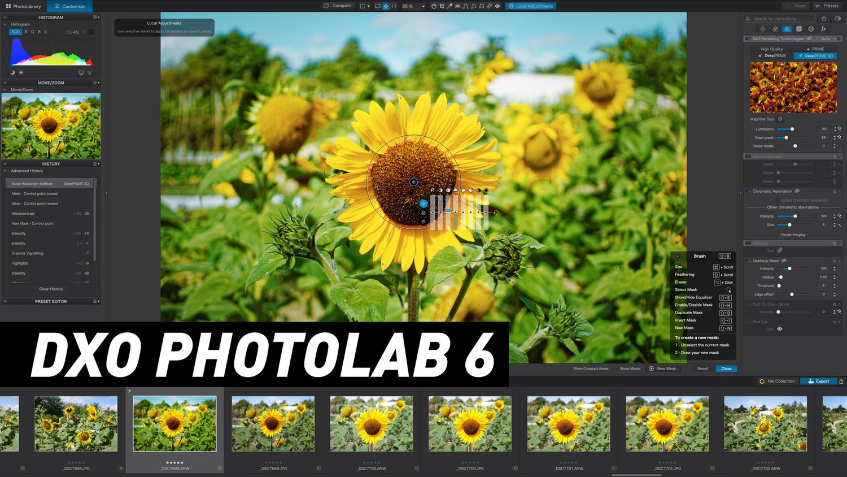Pick the white balance eyedropper tool
The width and height of the screenshot is (847, 477).
coord(449,6)
